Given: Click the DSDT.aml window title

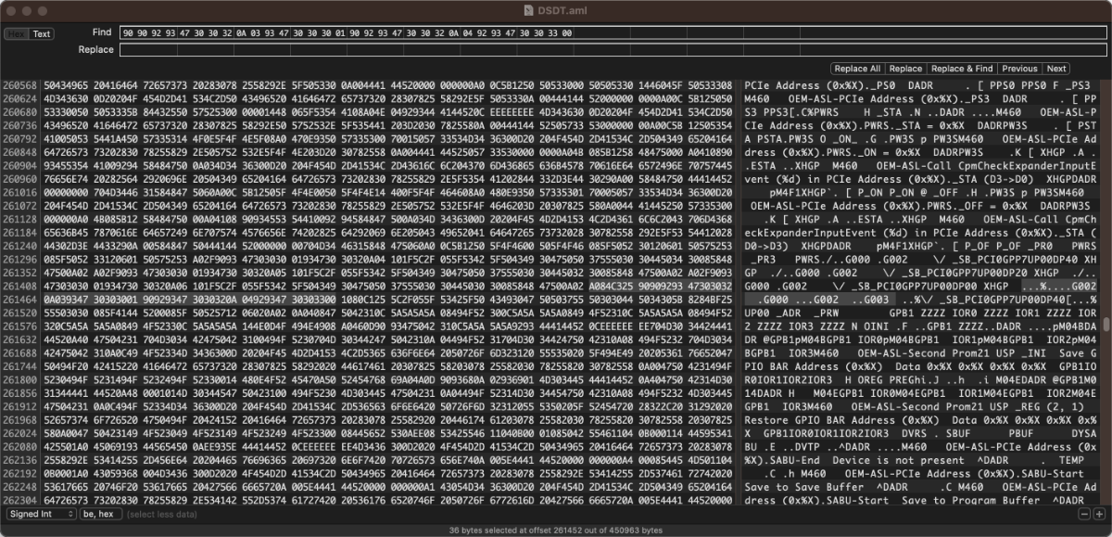Looking at the screenshot, I should click(562, 9).
